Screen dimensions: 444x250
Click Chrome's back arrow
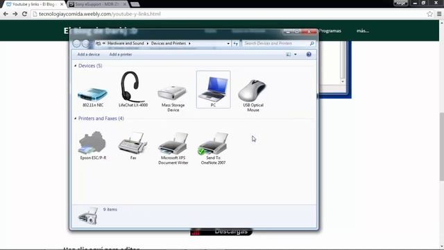pos(6,14)
